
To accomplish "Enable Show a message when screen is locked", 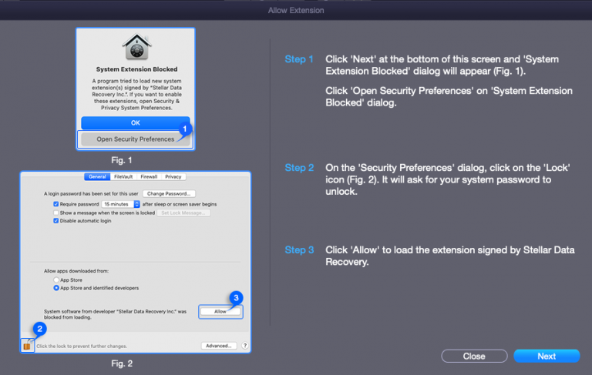I will tap(55, 213).
